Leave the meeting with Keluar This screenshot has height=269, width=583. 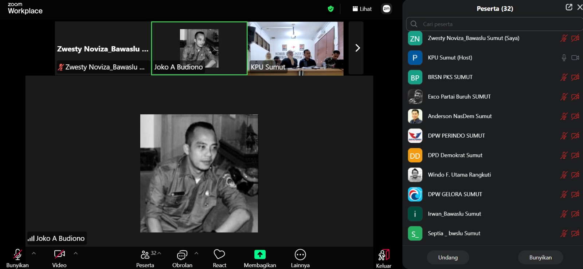(384, 259)
